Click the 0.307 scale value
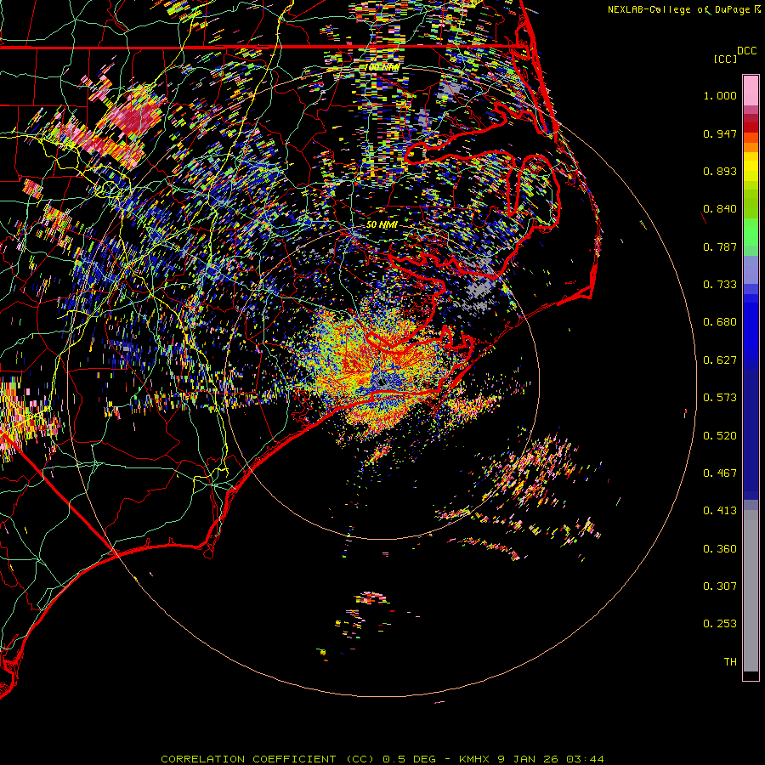Viewport: 765px width, 765px height. point(720,586)
